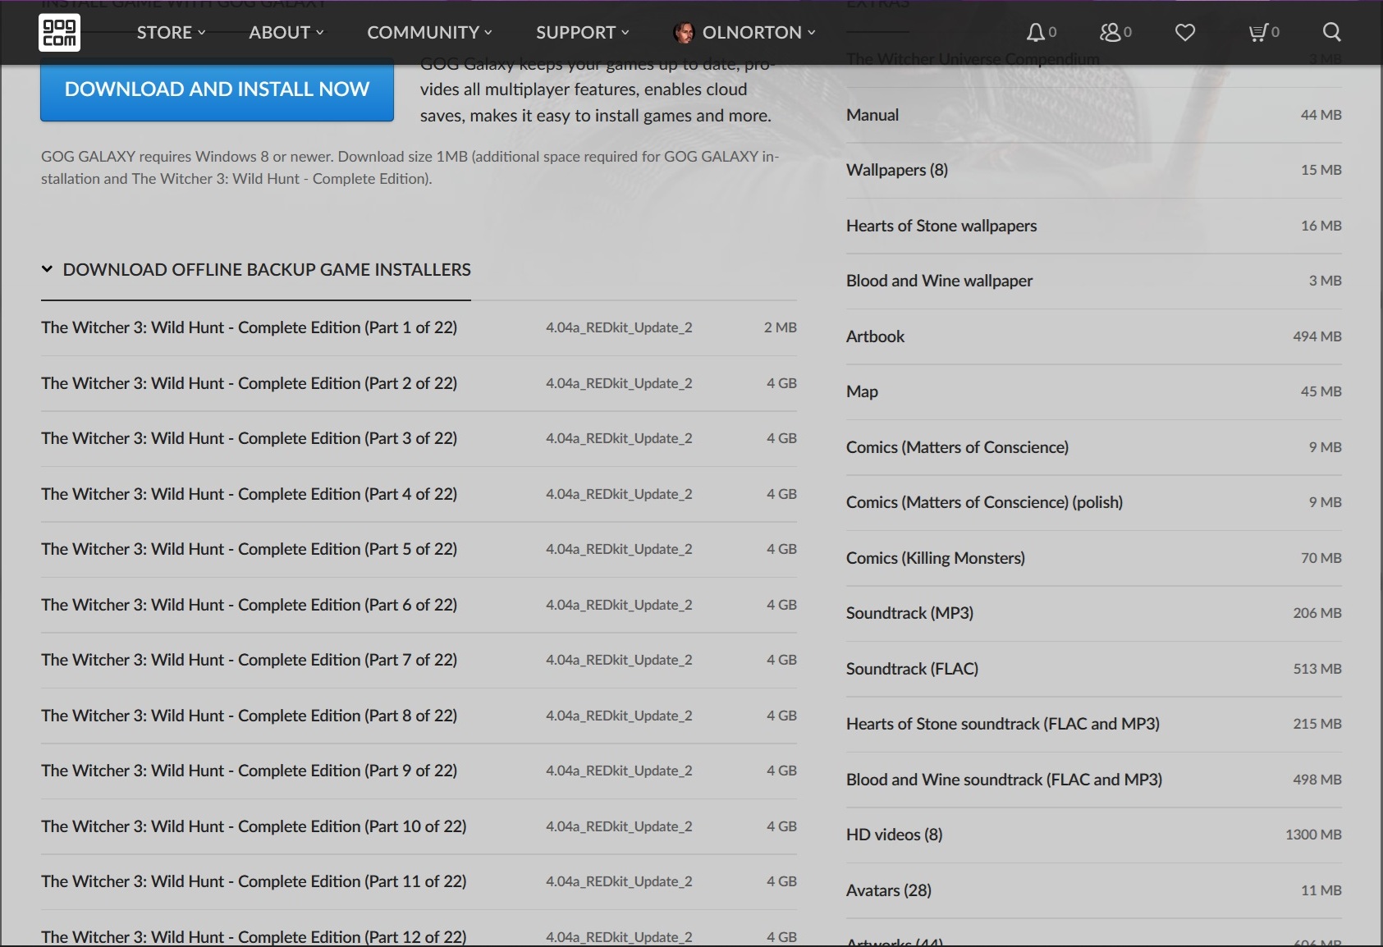1383x947 pixels.
Task: Click Download and Install Now button
Action: [x=217, y=89]
